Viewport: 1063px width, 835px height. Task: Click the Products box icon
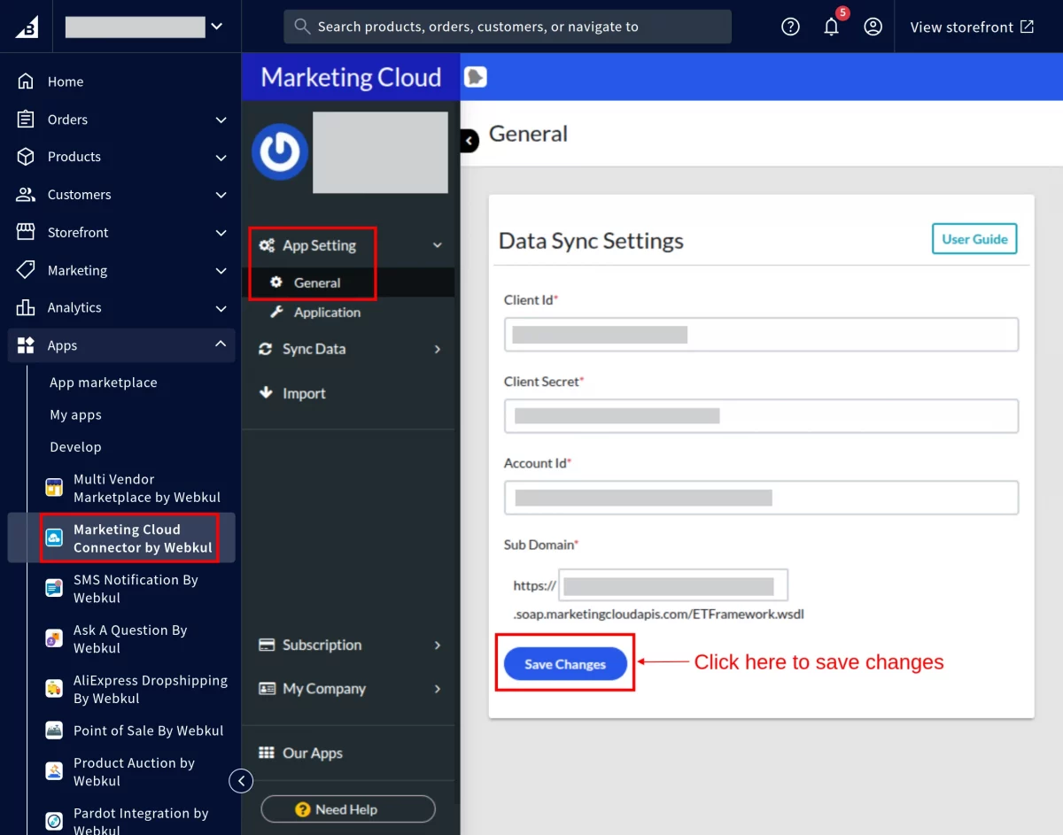click(26, 157)
